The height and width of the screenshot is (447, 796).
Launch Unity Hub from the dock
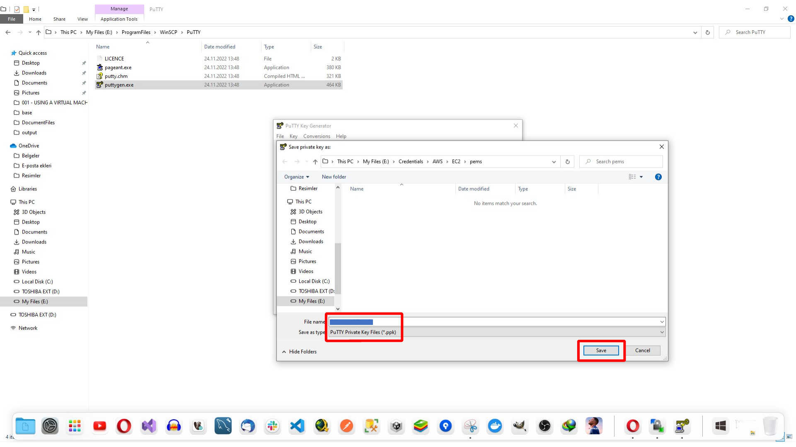396,426
